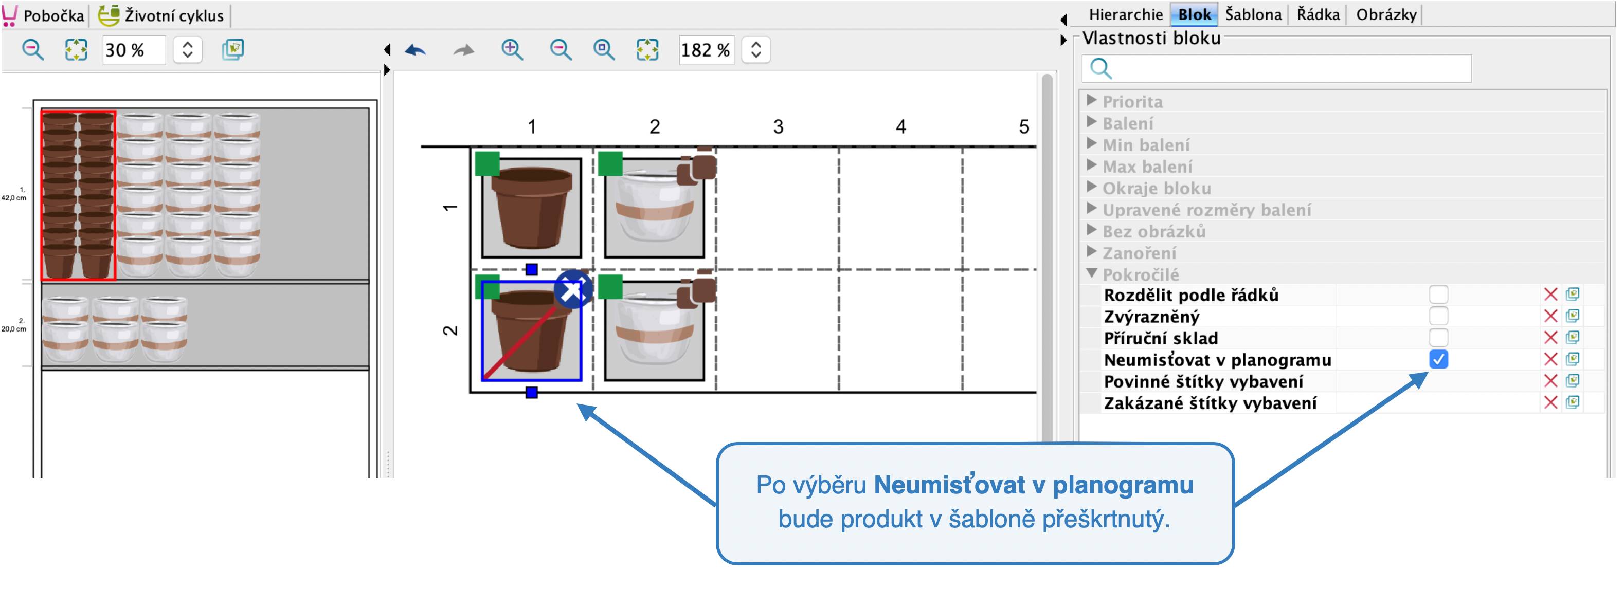
Task: Copy Neumisťovat v planogramu property value
Action: tap(1572, 359)
